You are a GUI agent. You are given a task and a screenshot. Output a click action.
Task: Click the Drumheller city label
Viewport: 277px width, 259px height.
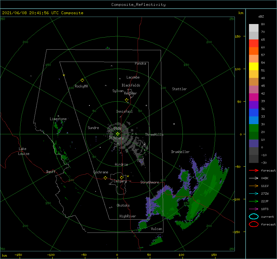[x=180, y=152]
